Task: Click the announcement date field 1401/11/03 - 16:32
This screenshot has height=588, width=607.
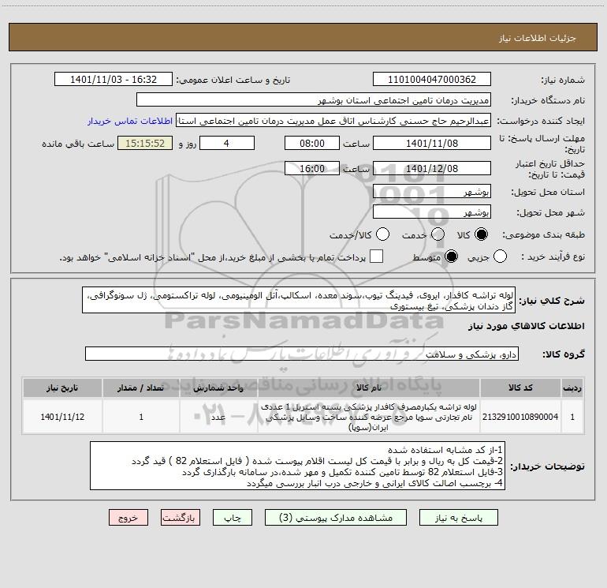Action: click(x=114, y=79)
